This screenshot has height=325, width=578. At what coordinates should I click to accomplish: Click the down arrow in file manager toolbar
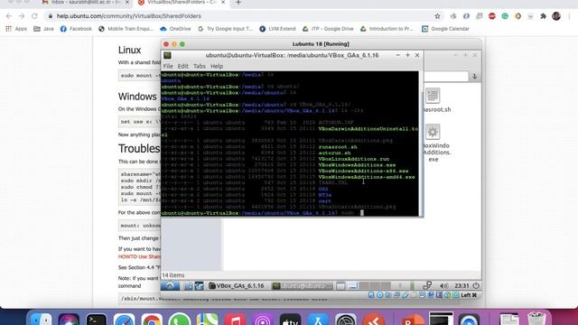(x=474, y=76)
